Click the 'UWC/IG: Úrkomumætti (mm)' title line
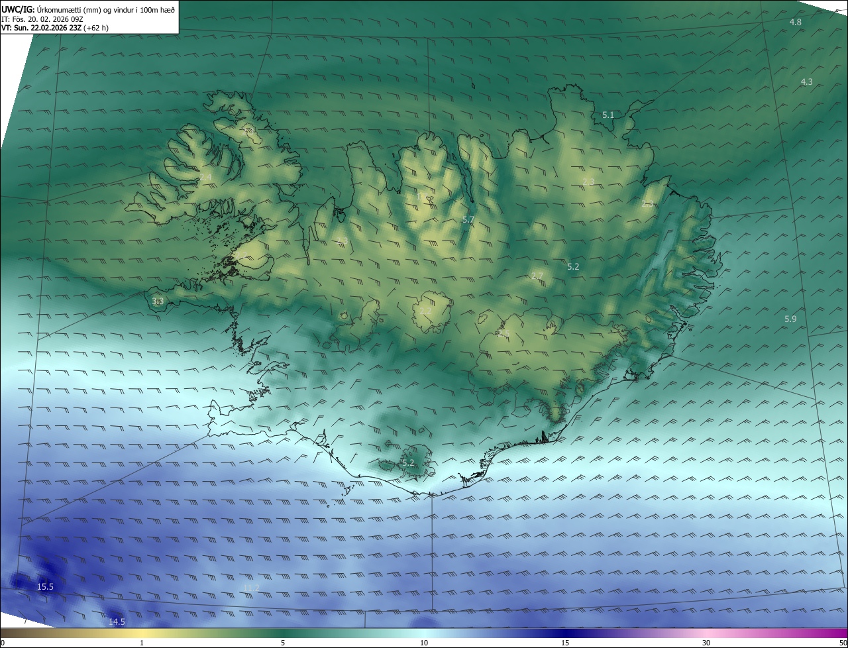 pyautogui.click(x=89, y=9)
